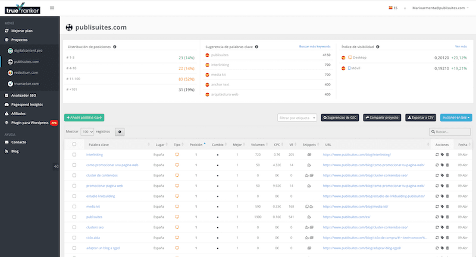This screenshot has height=257, width=476.
Task: Sort table by Posición column
Action: 198,145
